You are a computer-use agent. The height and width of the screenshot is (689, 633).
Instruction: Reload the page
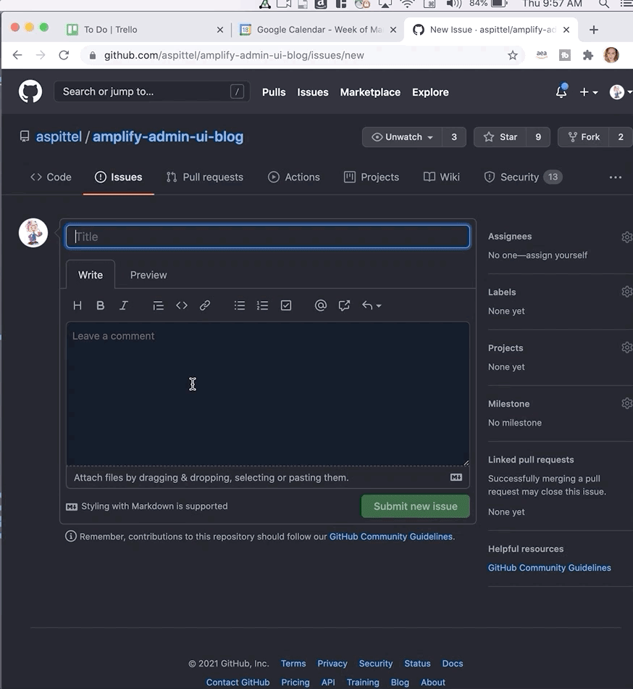click(x=64, y=55)
